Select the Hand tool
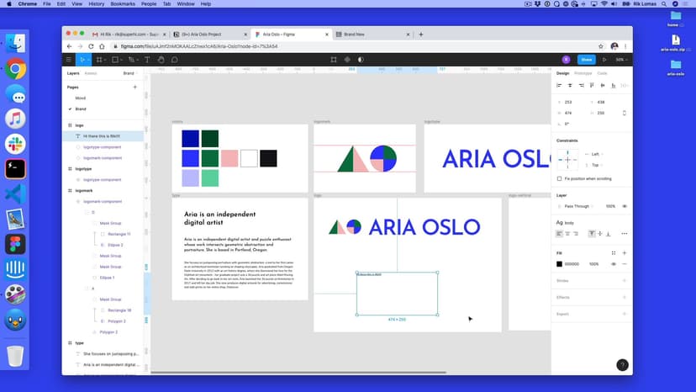Viewport: 696px width, 392px height. coord(161,60)
